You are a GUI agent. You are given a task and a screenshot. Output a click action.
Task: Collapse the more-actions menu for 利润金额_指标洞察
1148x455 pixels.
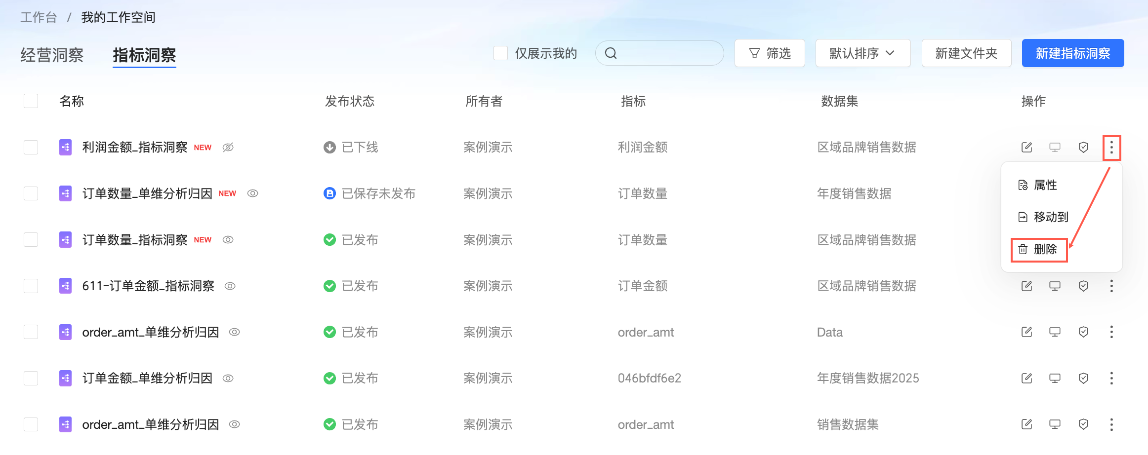click(1111, 147)
